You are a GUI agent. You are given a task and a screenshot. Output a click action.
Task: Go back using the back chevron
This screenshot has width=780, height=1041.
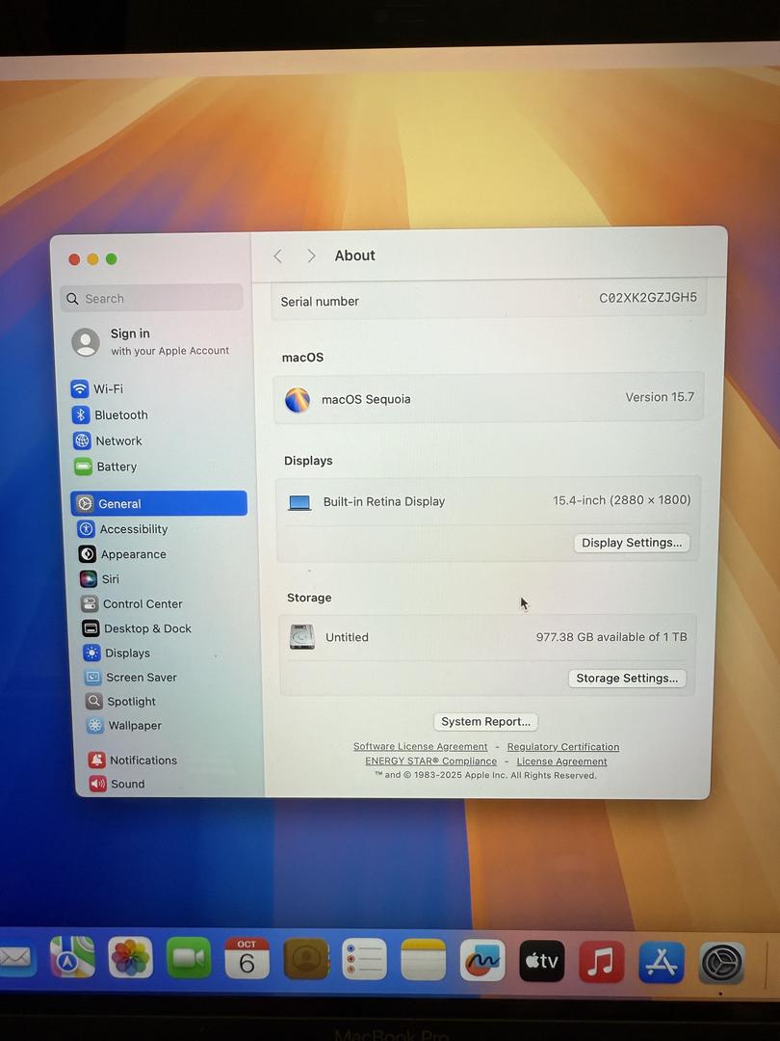(277, 256)
